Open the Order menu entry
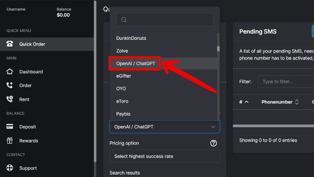The width and height of the screenshot is (314, 177). (26, 85)
